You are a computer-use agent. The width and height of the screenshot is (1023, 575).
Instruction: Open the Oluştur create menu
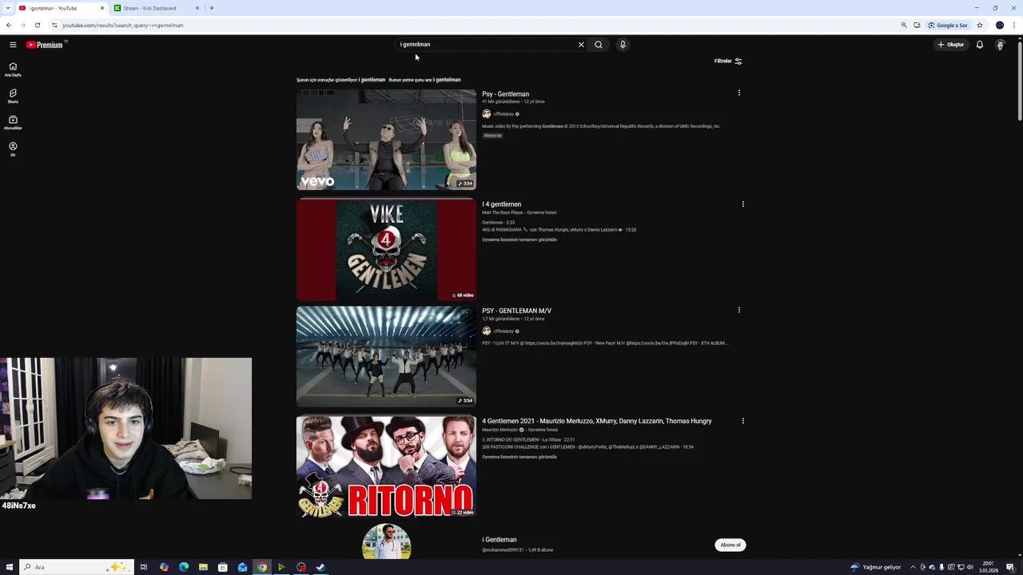click(950, 45)
